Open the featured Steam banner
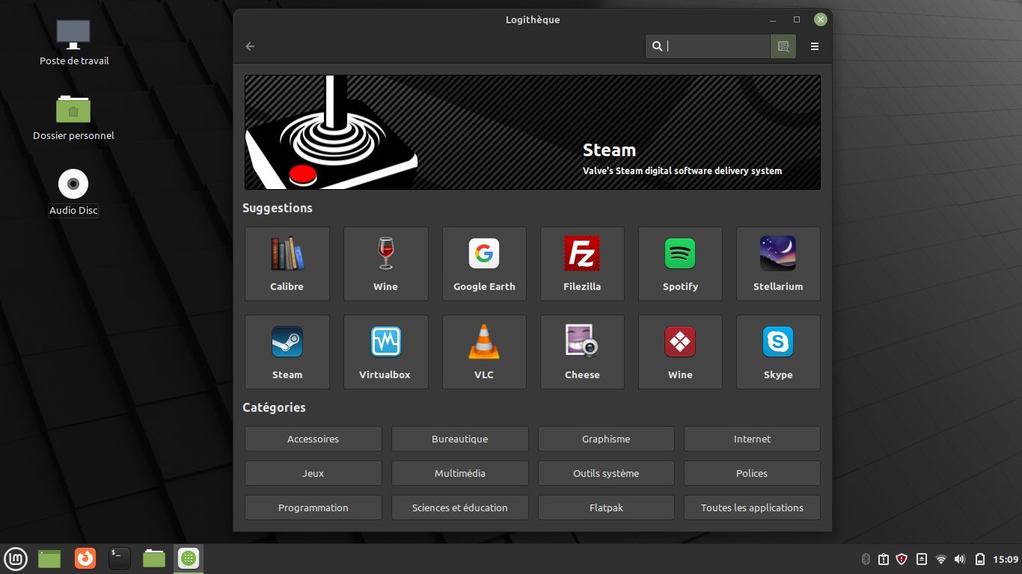This screenshot has height=574, width=1022. (533, 132)
